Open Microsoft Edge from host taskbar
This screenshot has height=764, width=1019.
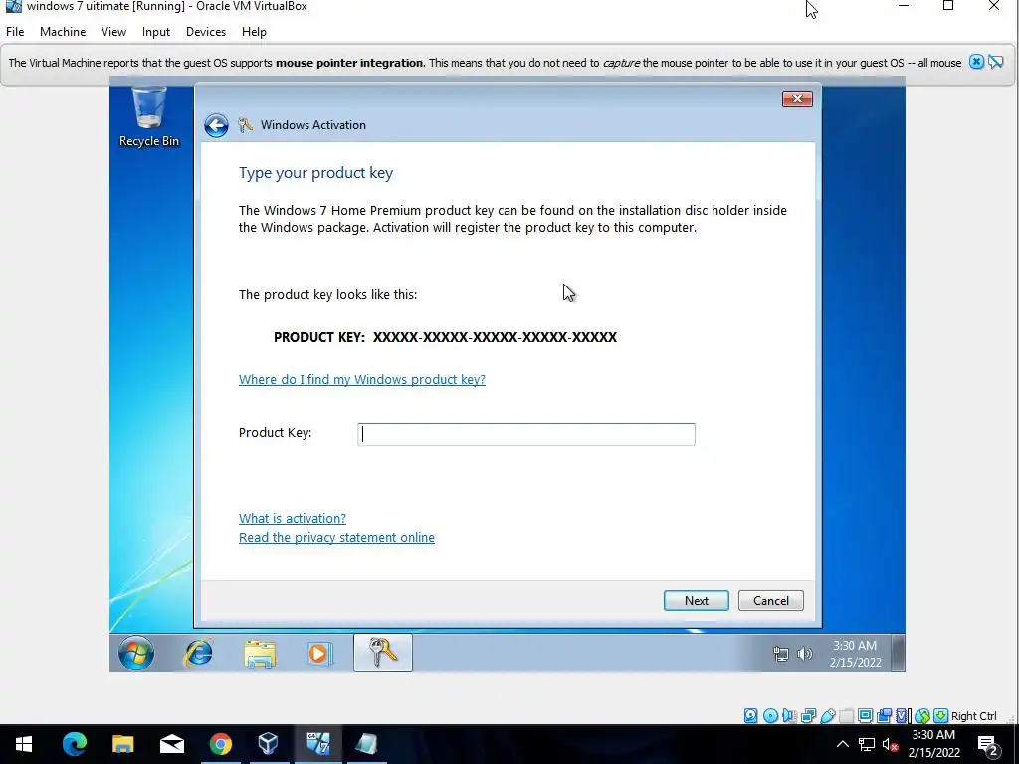point(74,744)
